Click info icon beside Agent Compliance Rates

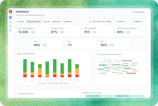pos(35,54)
